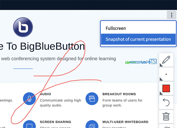Click the Screen Sharing circle icon
This screenshot has width=177, height=128.
coord(29,124)
